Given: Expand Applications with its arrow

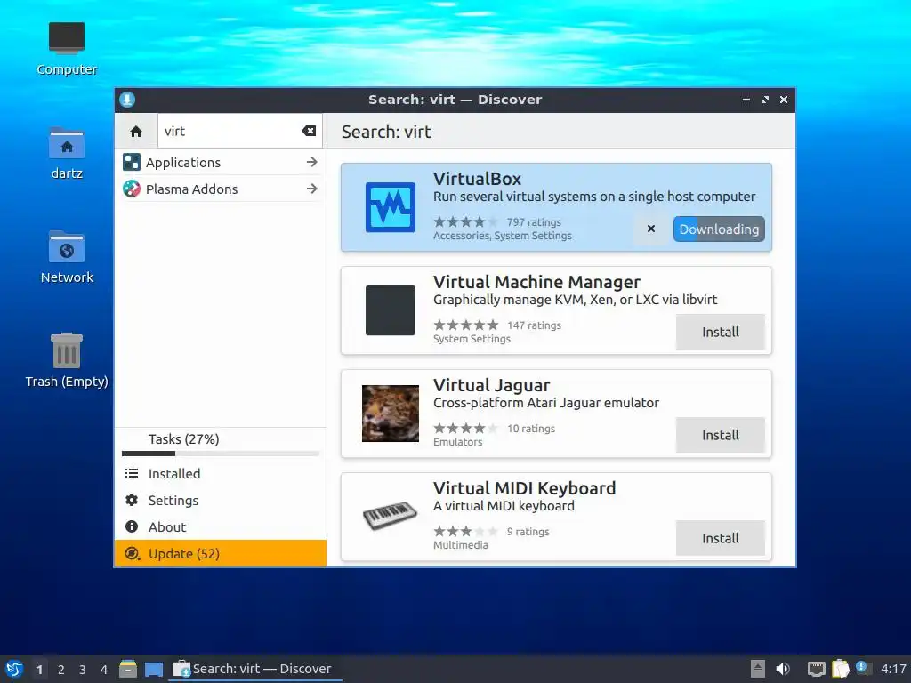Looking at the screenshot, I should click(312, 162).
